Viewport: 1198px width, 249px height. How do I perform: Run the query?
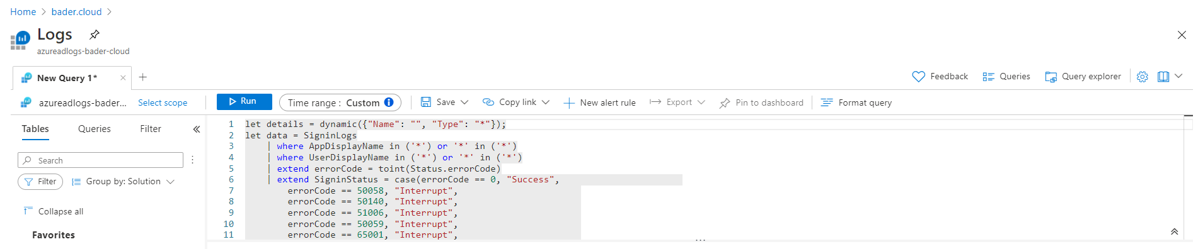(245, 102)
